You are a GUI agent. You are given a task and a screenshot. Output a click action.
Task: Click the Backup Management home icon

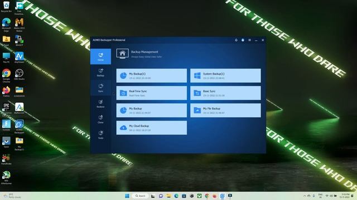tap(123, 54)
